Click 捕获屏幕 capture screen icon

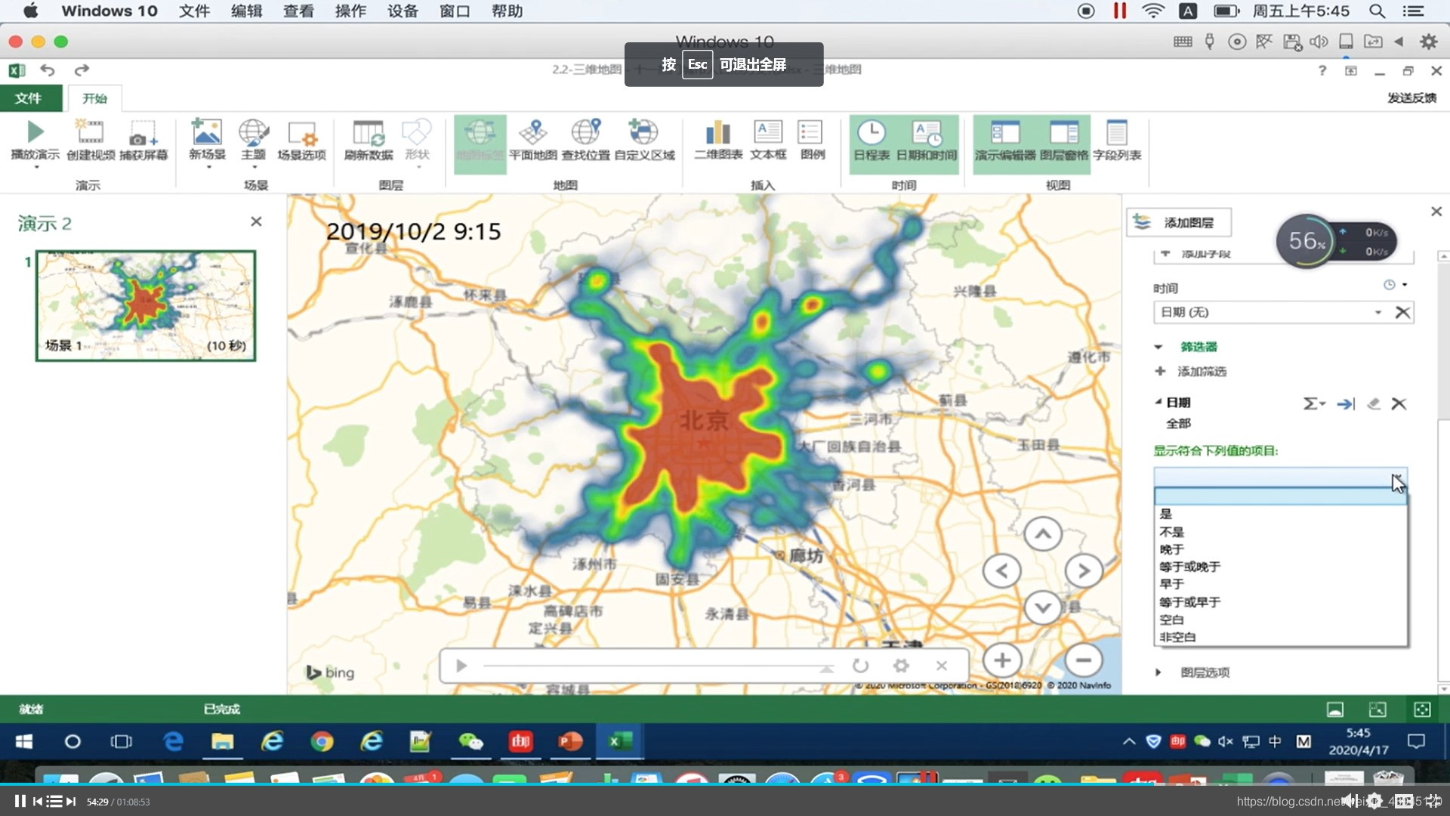(143, 134)
